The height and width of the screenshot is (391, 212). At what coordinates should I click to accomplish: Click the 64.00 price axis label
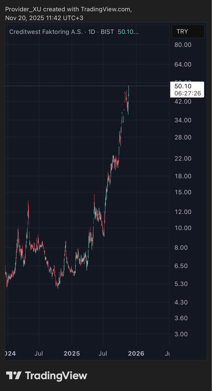(183, 65)
